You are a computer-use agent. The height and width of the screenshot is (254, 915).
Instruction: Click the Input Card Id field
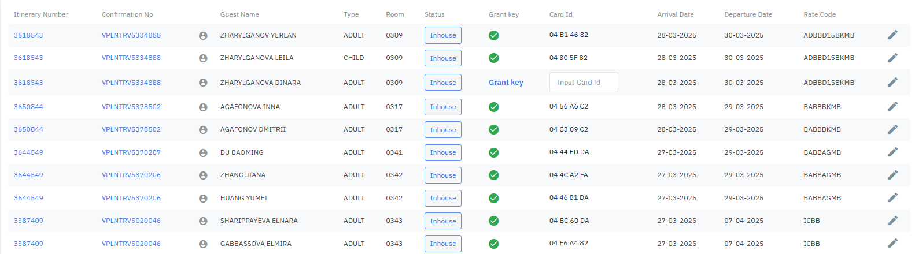(583, 83)
